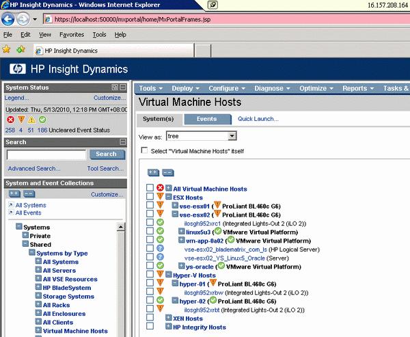
Task: Select the linux5u3 checkbox
Action: point(150,231)
